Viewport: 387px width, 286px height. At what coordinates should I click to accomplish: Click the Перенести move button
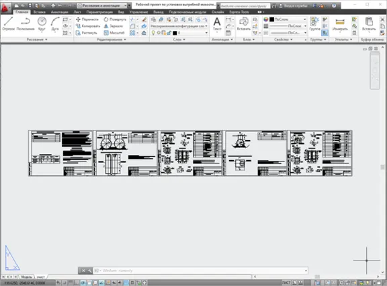pos(87,20)
